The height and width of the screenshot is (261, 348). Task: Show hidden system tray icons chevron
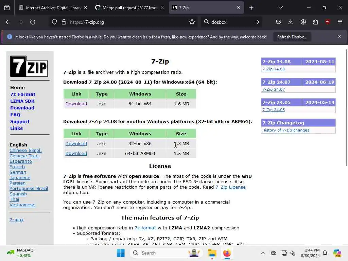(263, 253)
